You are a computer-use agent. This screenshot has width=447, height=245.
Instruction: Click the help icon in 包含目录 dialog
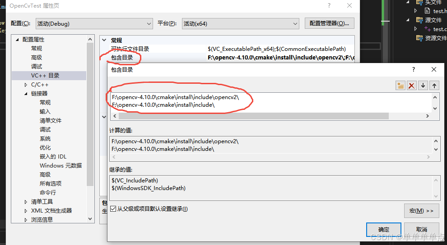tap(413, 69)
